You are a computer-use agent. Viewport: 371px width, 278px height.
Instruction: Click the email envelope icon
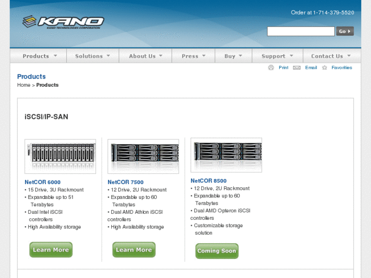296,68
